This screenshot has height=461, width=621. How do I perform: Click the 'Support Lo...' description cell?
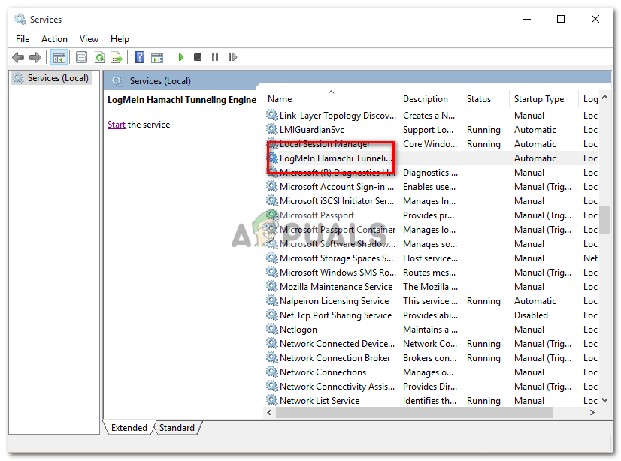pos(428,130)
